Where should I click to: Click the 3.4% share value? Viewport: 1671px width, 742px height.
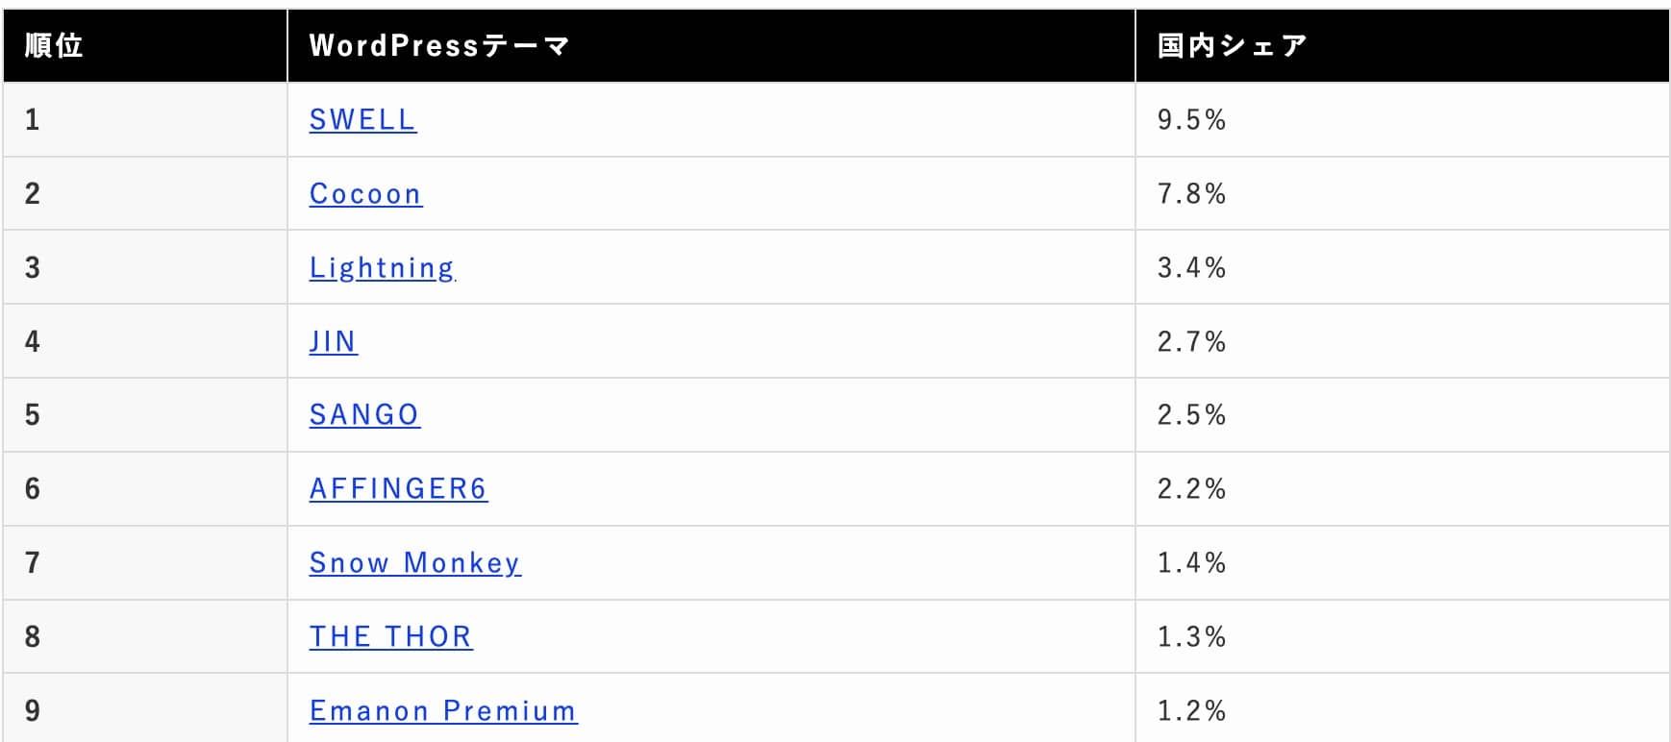point(1191,267)
